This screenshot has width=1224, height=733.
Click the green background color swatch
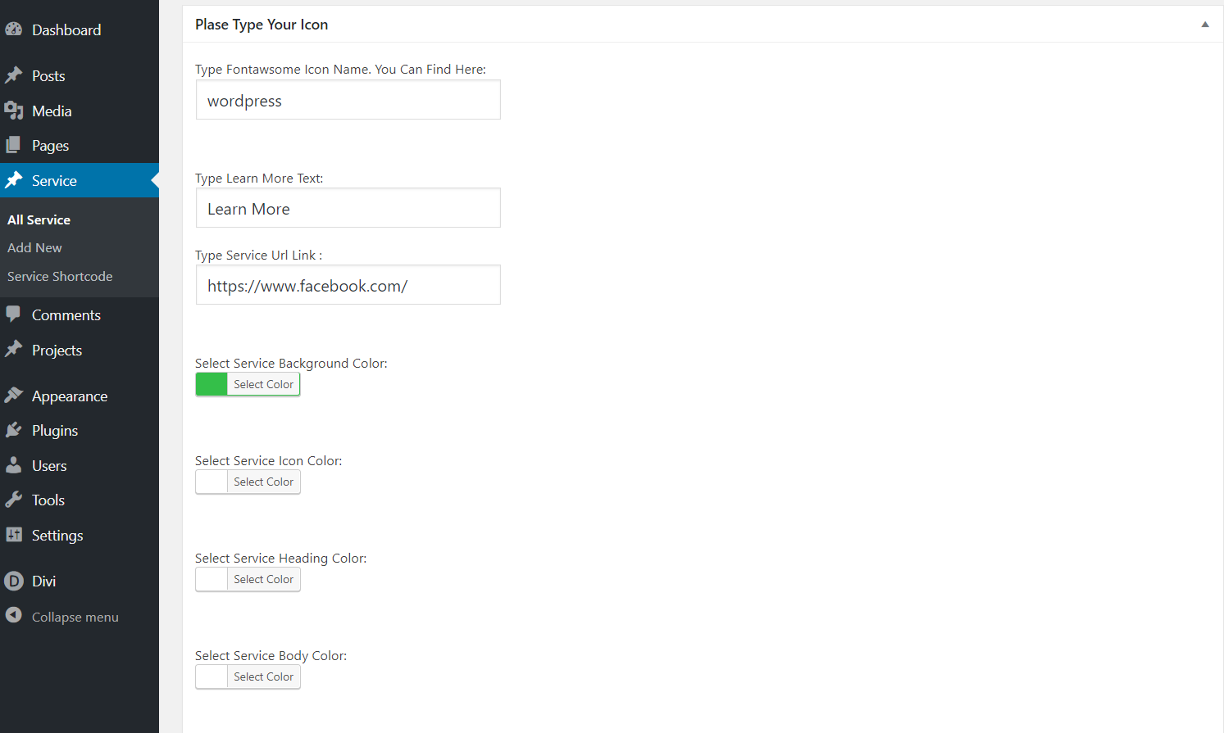212,384
